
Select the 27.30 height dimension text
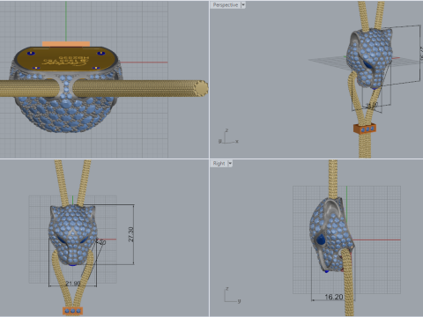(131, 234)
